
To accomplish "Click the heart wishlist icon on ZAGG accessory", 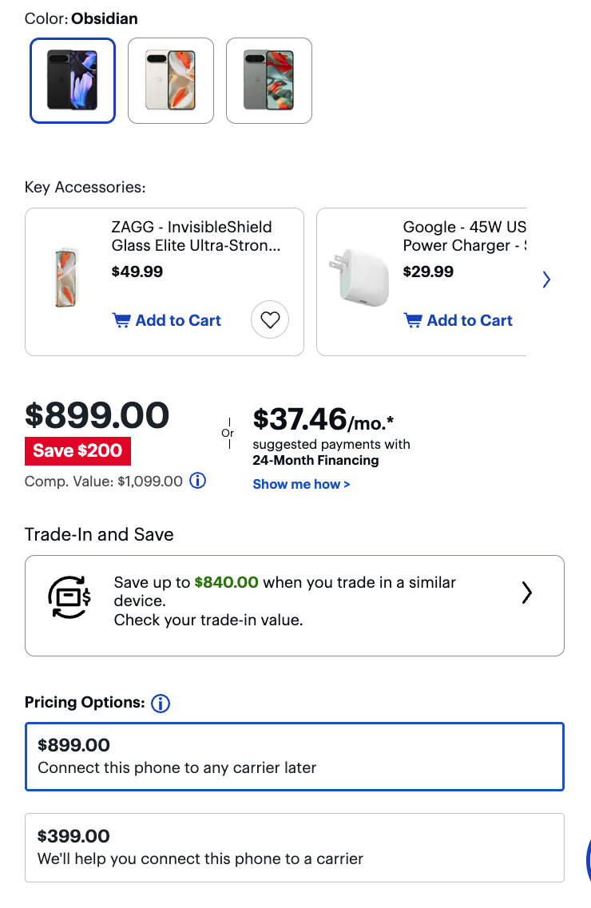I will [270, 320].
